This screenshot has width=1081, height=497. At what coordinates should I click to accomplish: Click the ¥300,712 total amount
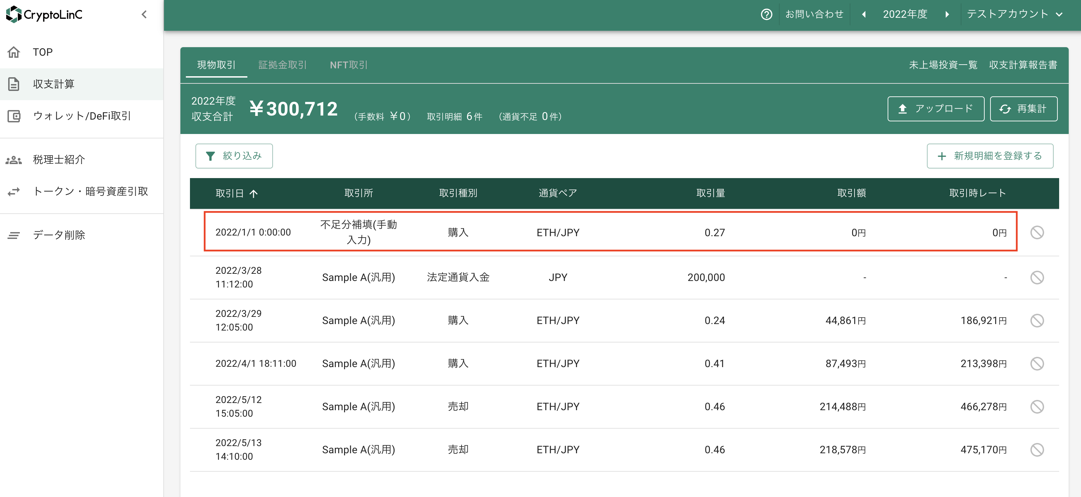(x=293, y=109)
